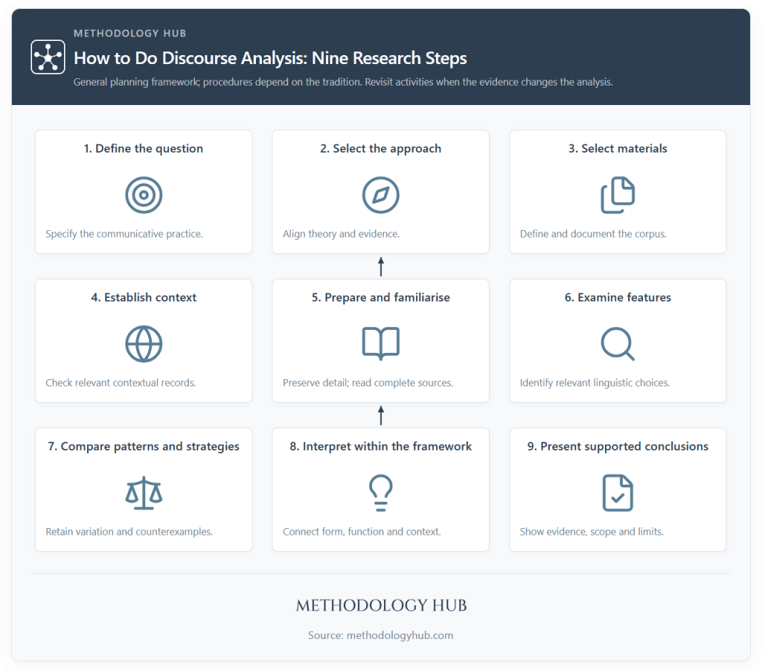The width and height of the screenshot is (762, 671).
Task: Click the text 'Connect form, function and context.'
Action: 362,532
